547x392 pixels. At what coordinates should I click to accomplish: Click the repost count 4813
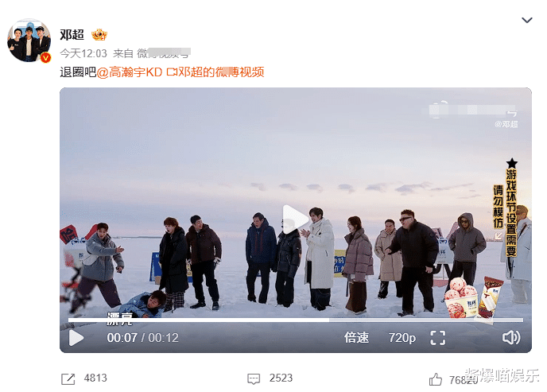tap(95, 378)
